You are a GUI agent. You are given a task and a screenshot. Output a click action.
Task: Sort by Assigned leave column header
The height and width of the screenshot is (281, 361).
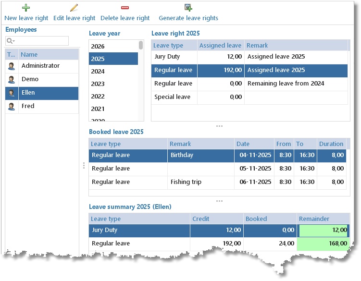coord(221,45)
